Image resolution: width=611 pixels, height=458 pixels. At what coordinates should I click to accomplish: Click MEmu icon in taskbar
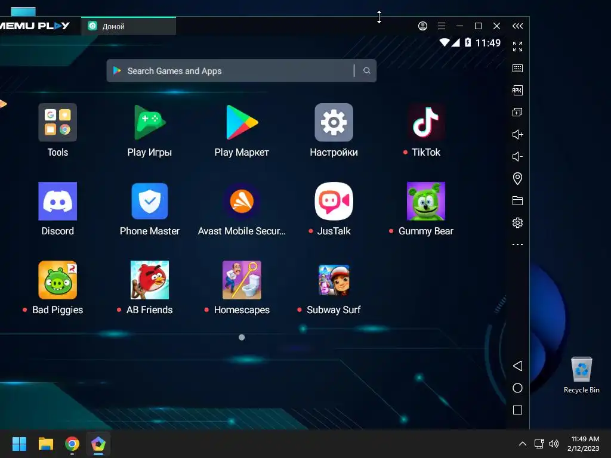click(98, 444)
